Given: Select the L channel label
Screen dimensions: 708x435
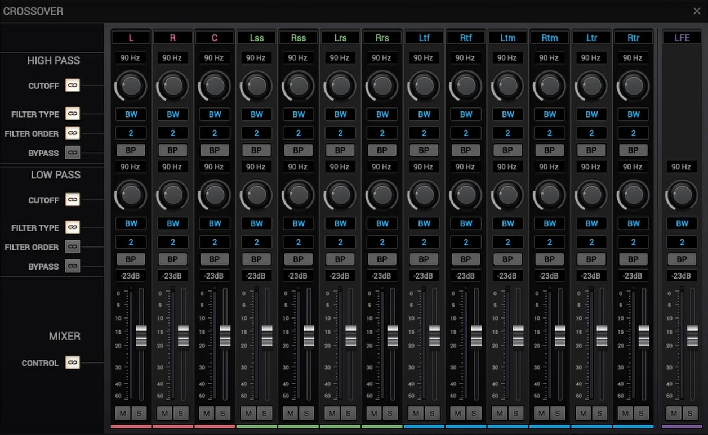Looking at the screenshot, I should click(x=131, y=38).
